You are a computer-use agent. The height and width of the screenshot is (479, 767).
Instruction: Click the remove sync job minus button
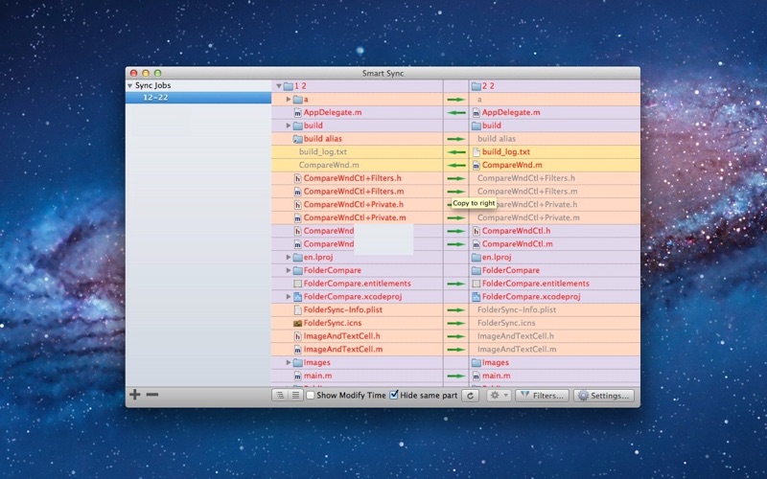click(152, 395)
